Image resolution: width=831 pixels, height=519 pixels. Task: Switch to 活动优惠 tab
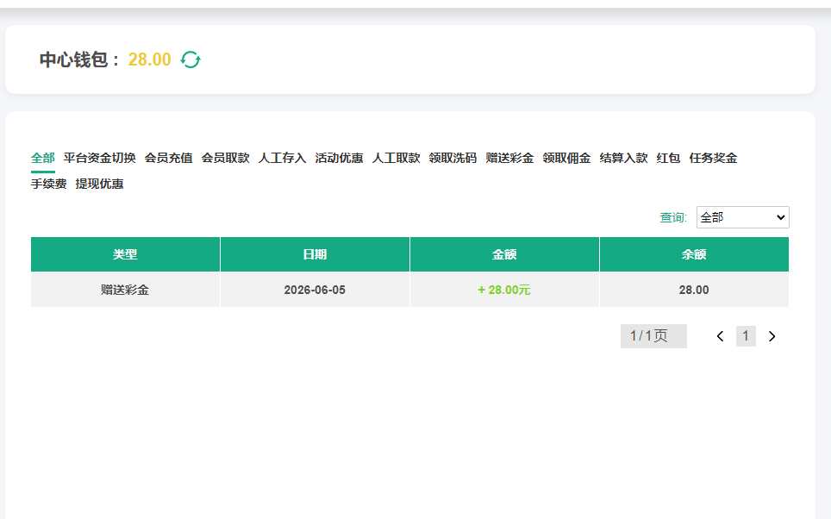339,158
